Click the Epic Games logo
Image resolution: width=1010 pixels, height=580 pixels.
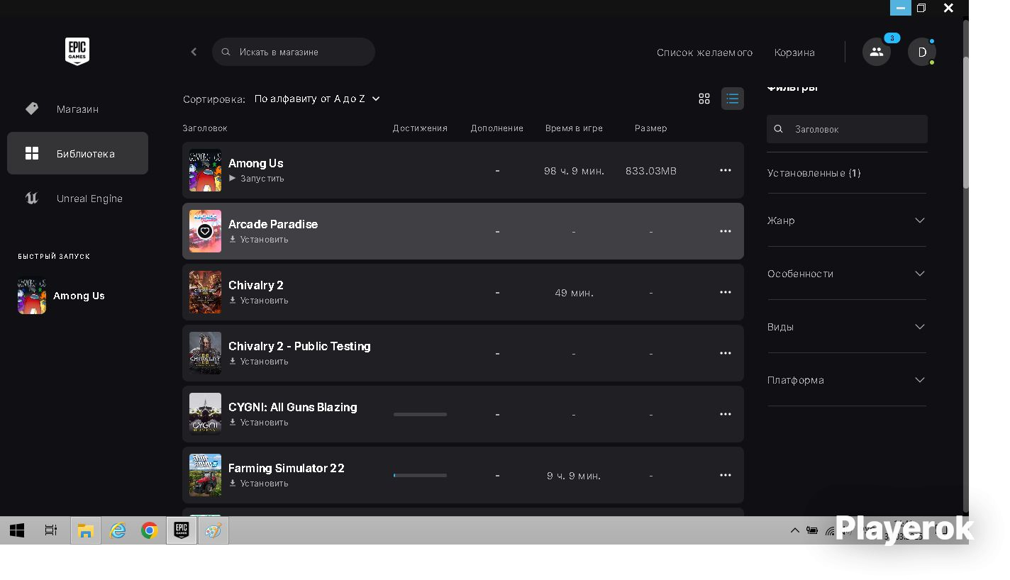click(x=77, y=52)
